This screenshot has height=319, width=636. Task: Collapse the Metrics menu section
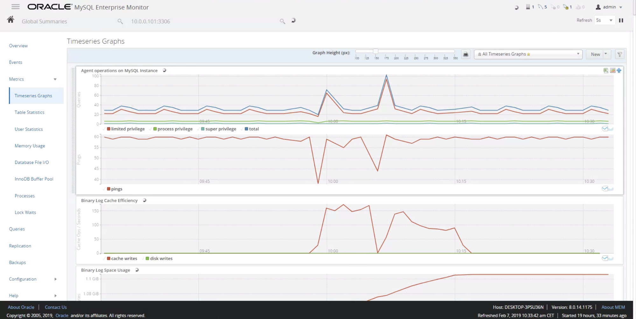[55, 79]
